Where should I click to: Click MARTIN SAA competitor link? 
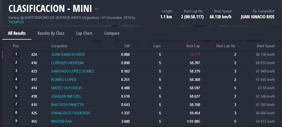[x=61, y=121]
